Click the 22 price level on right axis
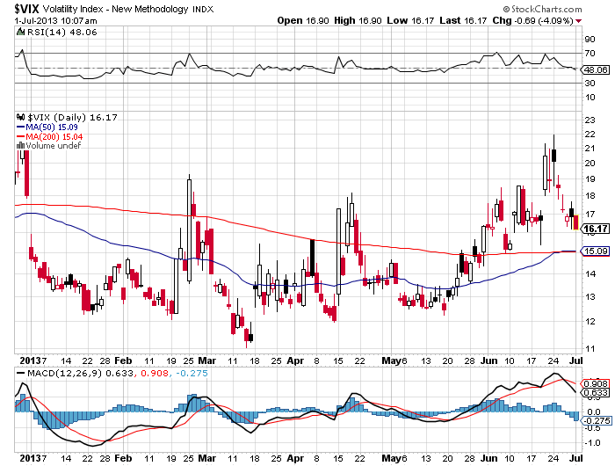The width and height of the screenshot is (615, 466). point(590,135)
